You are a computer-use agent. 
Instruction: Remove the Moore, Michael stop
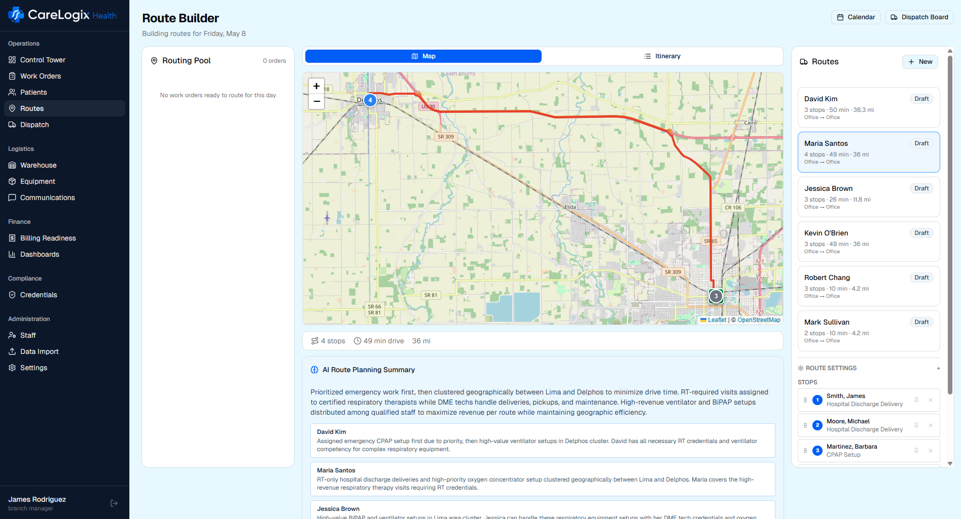931,425
